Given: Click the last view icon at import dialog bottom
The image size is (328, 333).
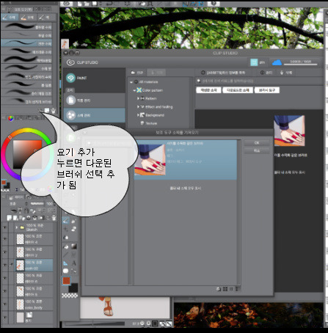Looking at the screenshot, I should pos(237,289).
